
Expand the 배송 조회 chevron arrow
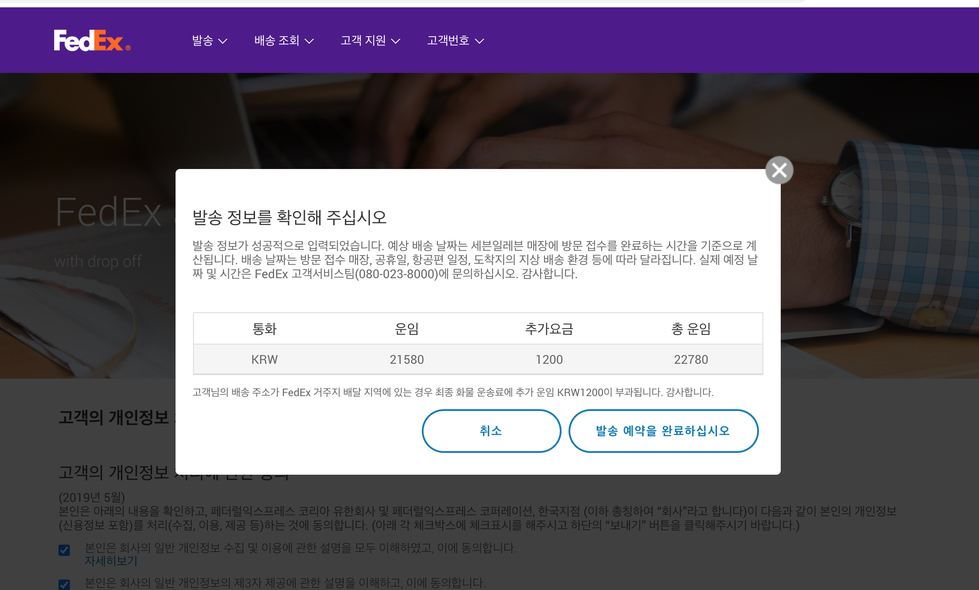coord(309,41)
